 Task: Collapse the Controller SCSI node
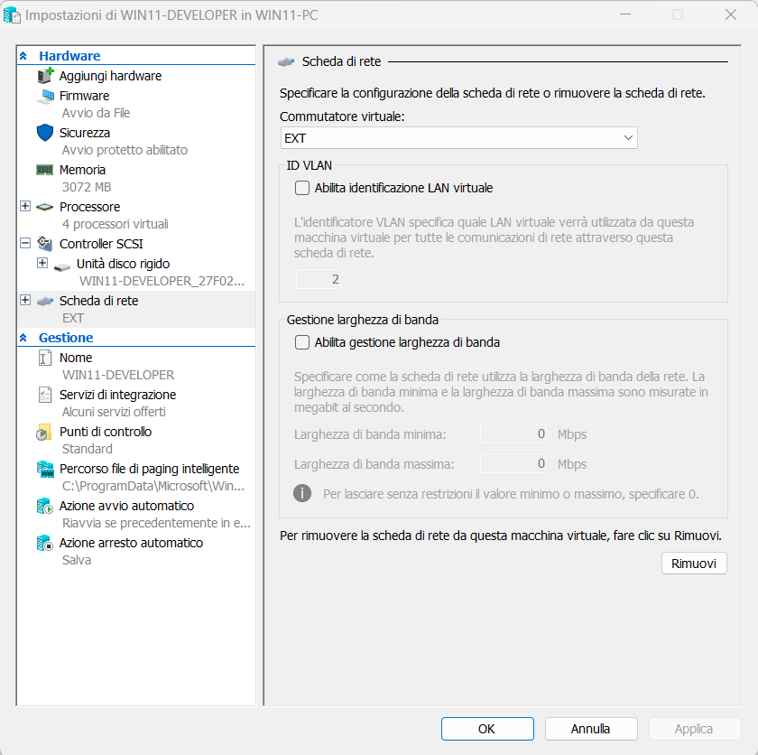tap(25, 243)
